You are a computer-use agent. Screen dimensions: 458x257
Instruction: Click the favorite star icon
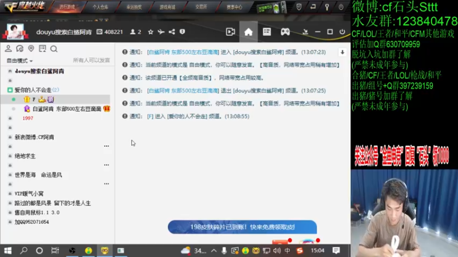(151, 32)
